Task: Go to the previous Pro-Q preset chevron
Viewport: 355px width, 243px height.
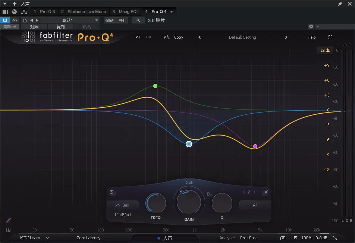Action: pos(200,37)
